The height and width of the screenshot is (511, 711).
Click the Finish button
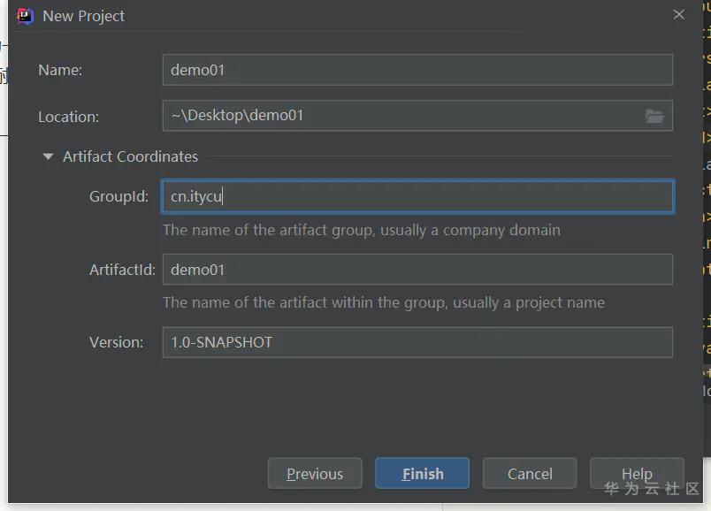422,473
